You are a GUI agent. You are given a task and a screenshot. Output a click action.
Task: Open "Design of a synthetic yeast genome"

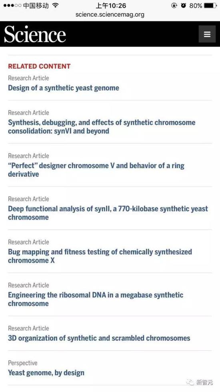point(64,88)
